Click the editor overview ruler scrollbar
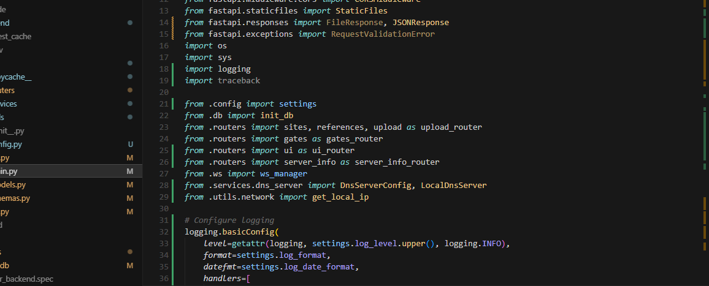The width and height of the screenshot is (709, 286). click(x=705, y=143)
